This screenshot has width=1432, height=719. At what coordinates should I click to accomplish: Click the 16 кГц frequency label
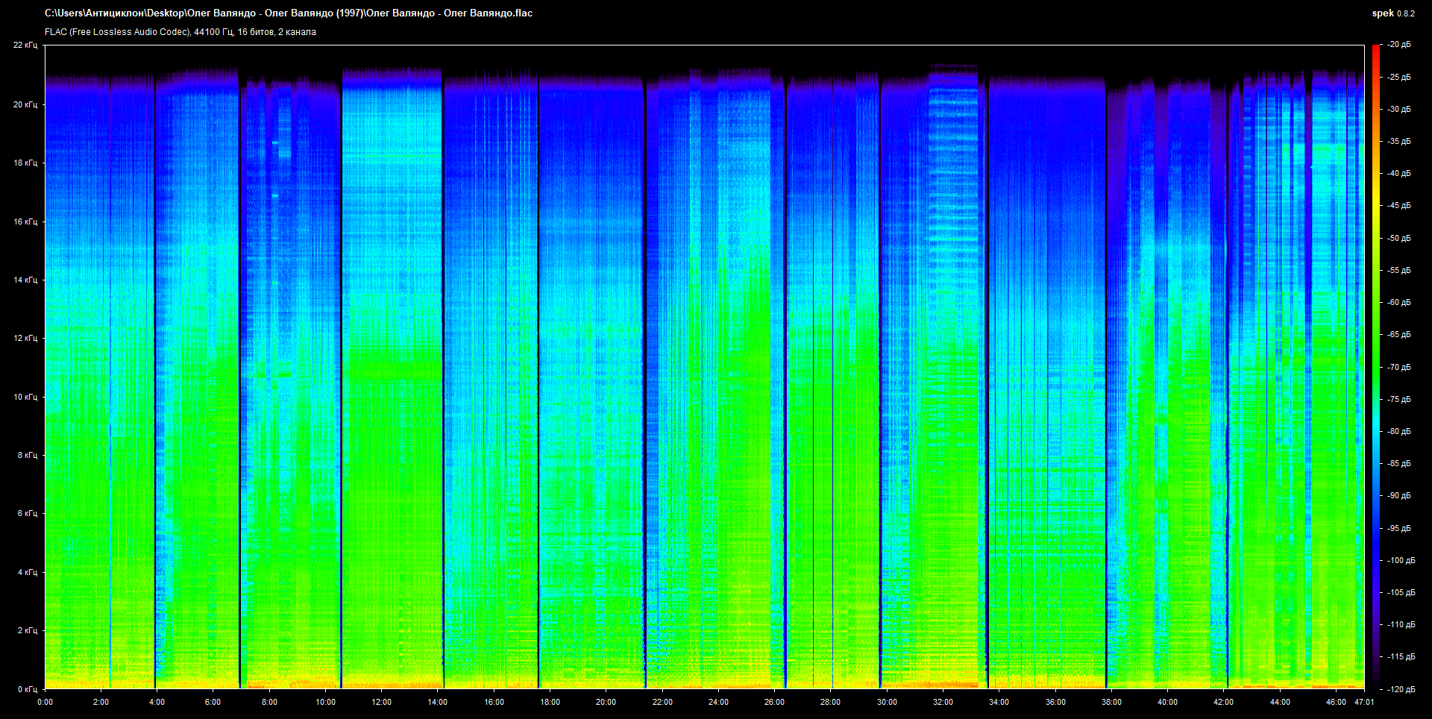click(x=25, y=222)
